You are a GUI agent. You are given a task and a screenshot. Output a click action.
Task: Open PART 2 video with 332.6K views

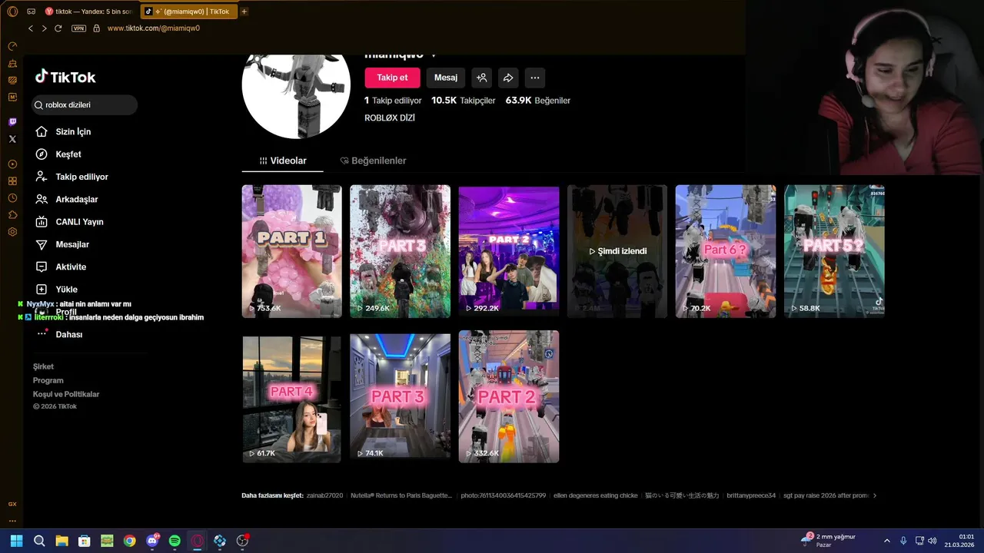coord(509,396)
